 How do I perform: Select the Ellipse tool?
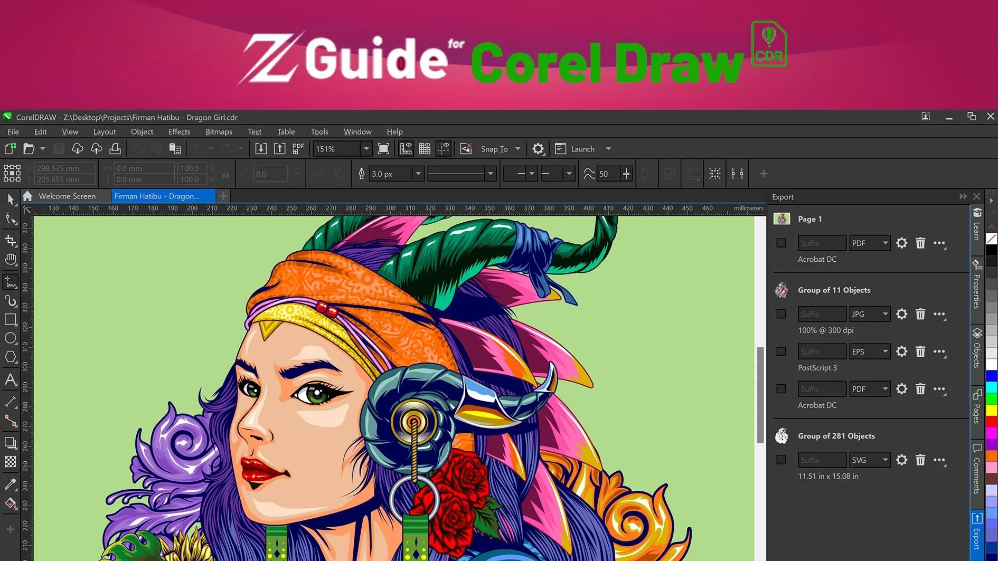pyautogui.click(x=11, y=338)
